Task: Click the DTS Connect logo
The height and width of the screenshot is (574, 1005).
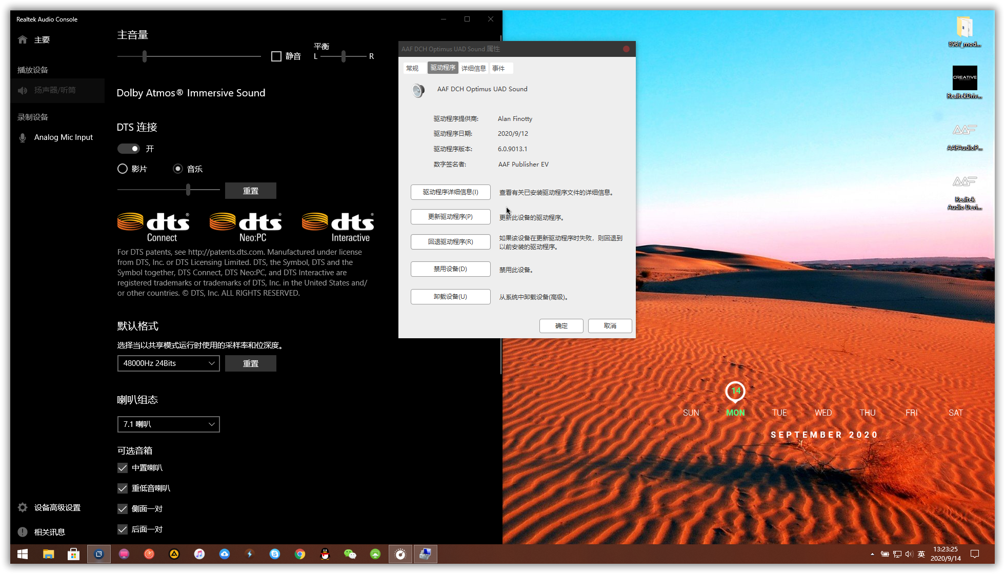Action: click(x=153, y=227)
